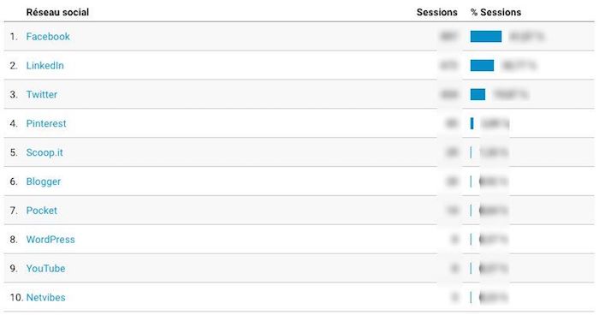Click LinkedIn's blue percentage bar
Image resolution: width=599 pixels, height=315 pixels.
point(482,65)
